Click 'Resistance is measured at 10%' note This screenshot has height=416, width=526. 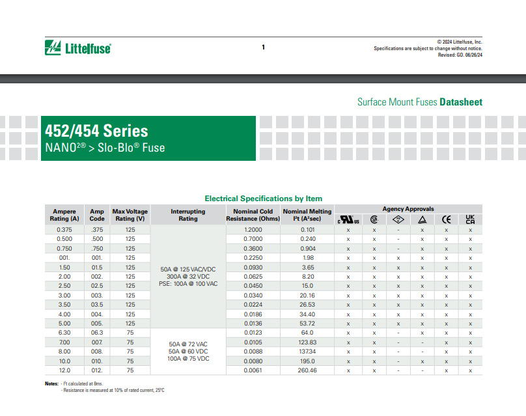pyautogui.click(x=113, y=390)
